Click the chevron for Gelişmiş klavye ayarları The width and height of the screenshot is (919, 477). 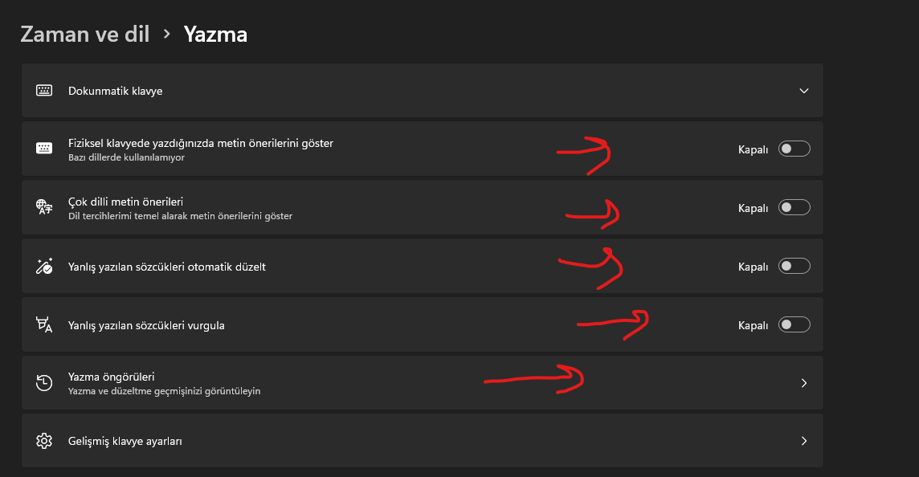(804, 441)
